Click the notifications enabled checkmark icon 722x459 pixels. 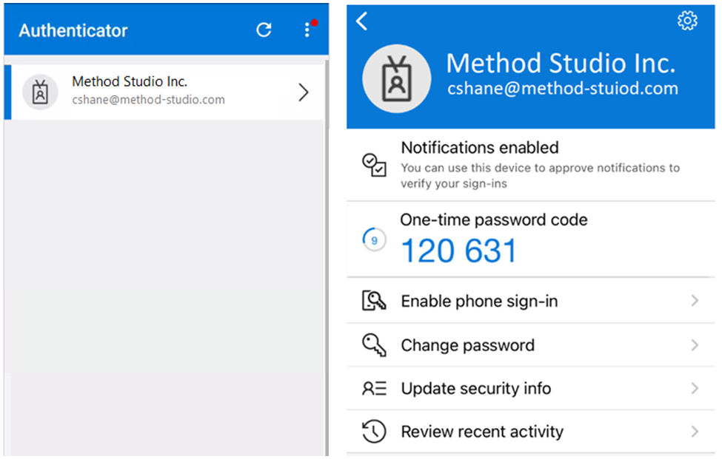pyautogui.click(x=374, y=165)
